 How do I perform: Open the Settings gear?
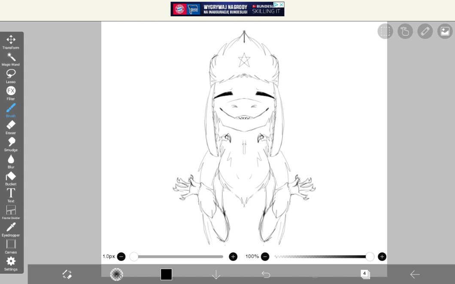(11, 263)
